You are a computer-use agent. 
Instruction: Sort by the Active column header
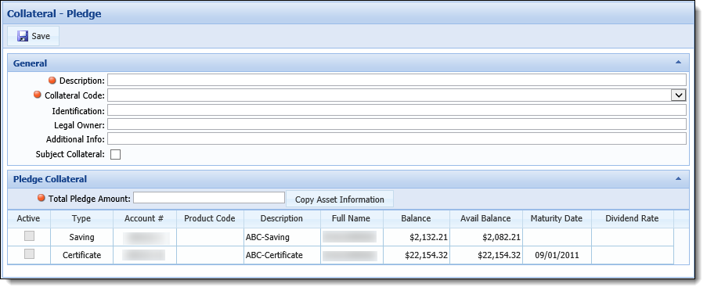28,218
